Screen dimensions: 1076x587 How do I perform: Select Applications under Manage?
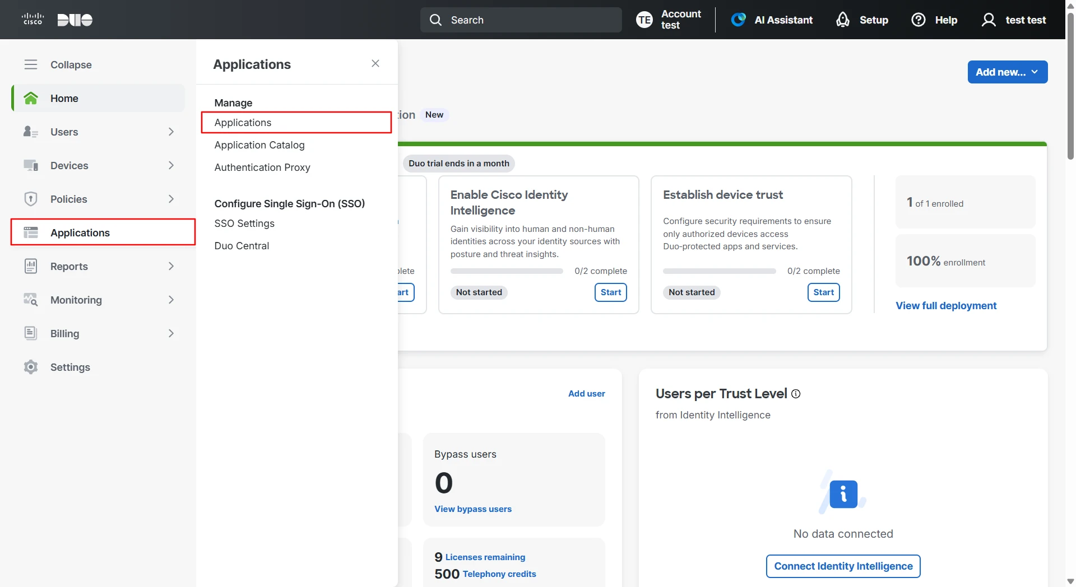pyautogui.click(x=296, y=123)
